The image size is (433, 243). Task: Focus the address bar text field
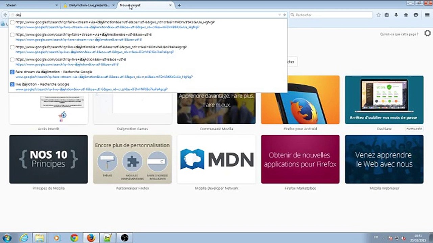(x=145, y=15)
